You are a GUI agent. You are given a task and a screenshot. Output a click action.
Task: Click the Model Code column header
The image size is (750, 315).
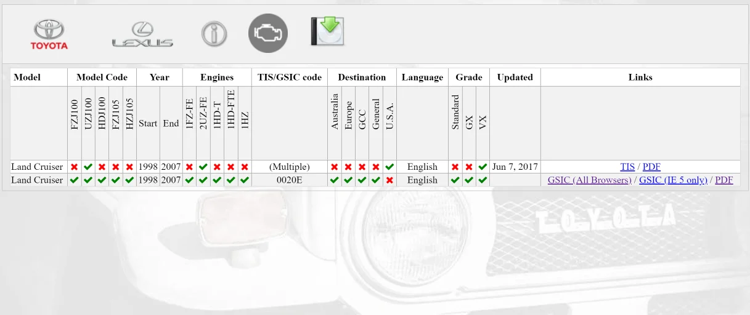(x=102, y=77)
